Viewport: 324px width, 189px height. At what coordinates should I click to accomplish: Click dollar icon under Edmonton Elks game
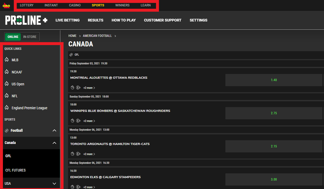click(78, 187)
